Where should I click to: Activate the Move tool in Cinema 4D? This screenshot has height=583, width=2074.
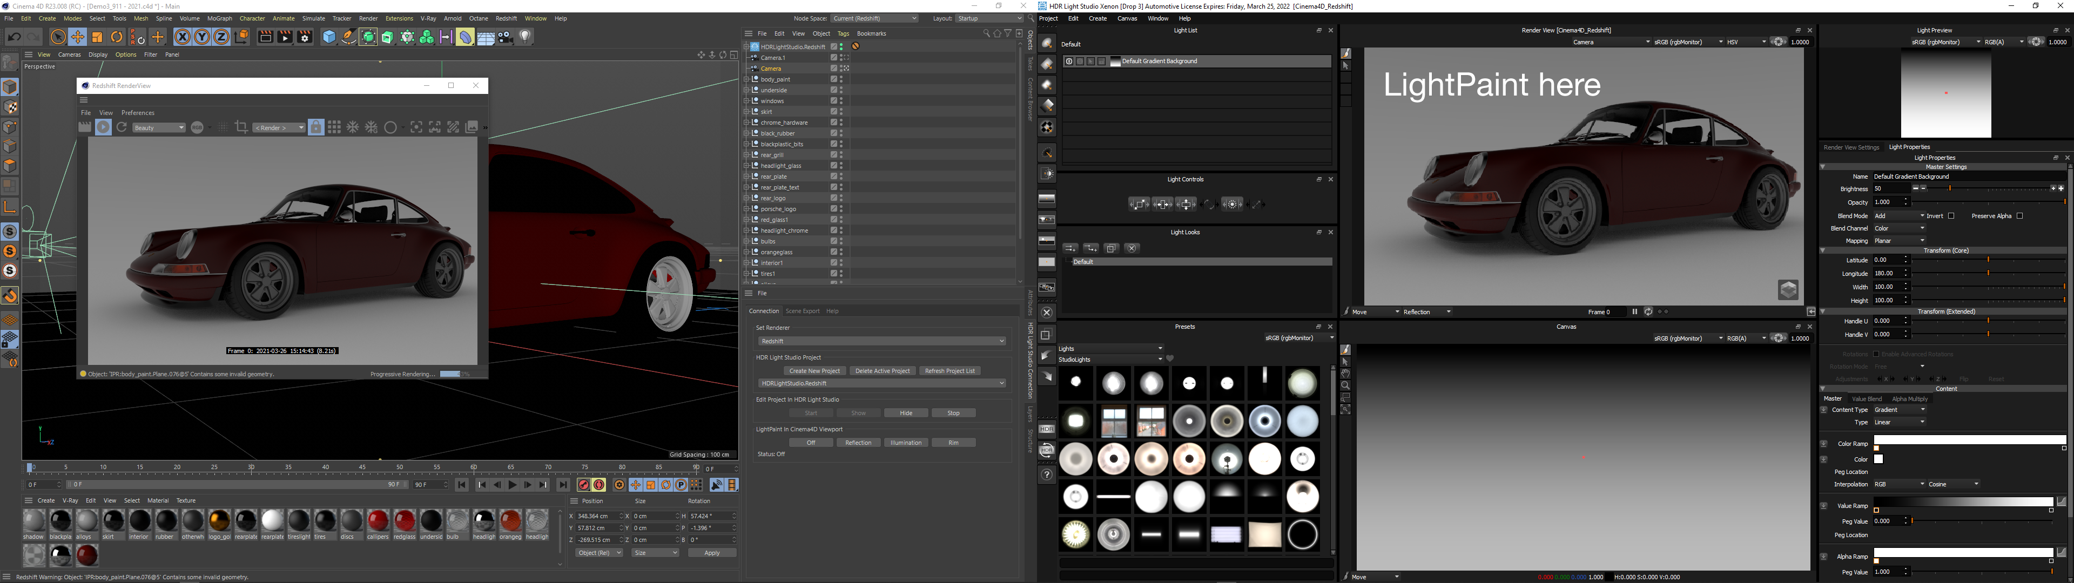[x=77, y=37]
